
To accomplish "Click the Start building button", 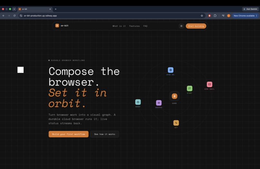I will (196, 26).
